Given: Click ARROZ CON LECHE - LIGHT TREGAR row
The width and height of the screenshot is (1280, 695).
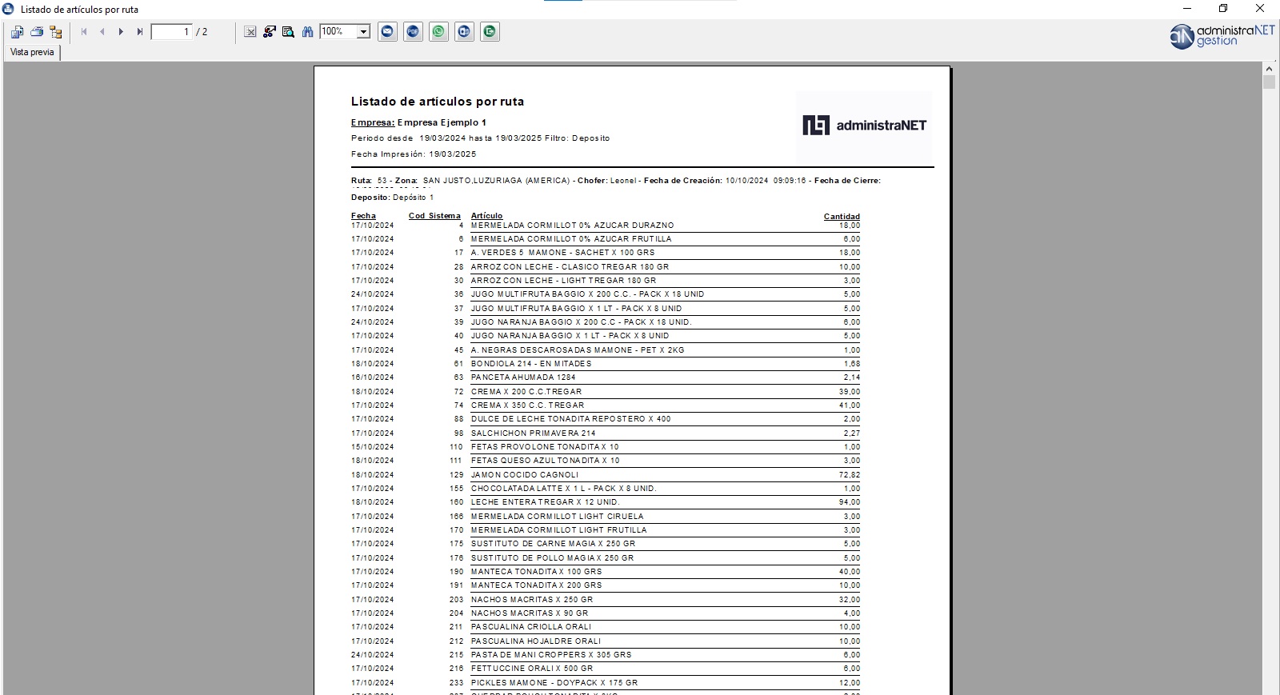Looking at the screenshot, I should coord(606,281).
